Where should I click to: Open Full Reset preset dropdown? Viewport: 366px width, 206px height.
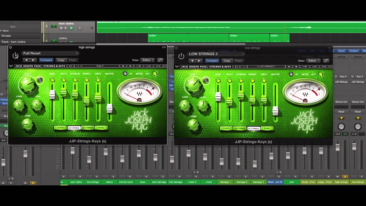pos(50,53)
